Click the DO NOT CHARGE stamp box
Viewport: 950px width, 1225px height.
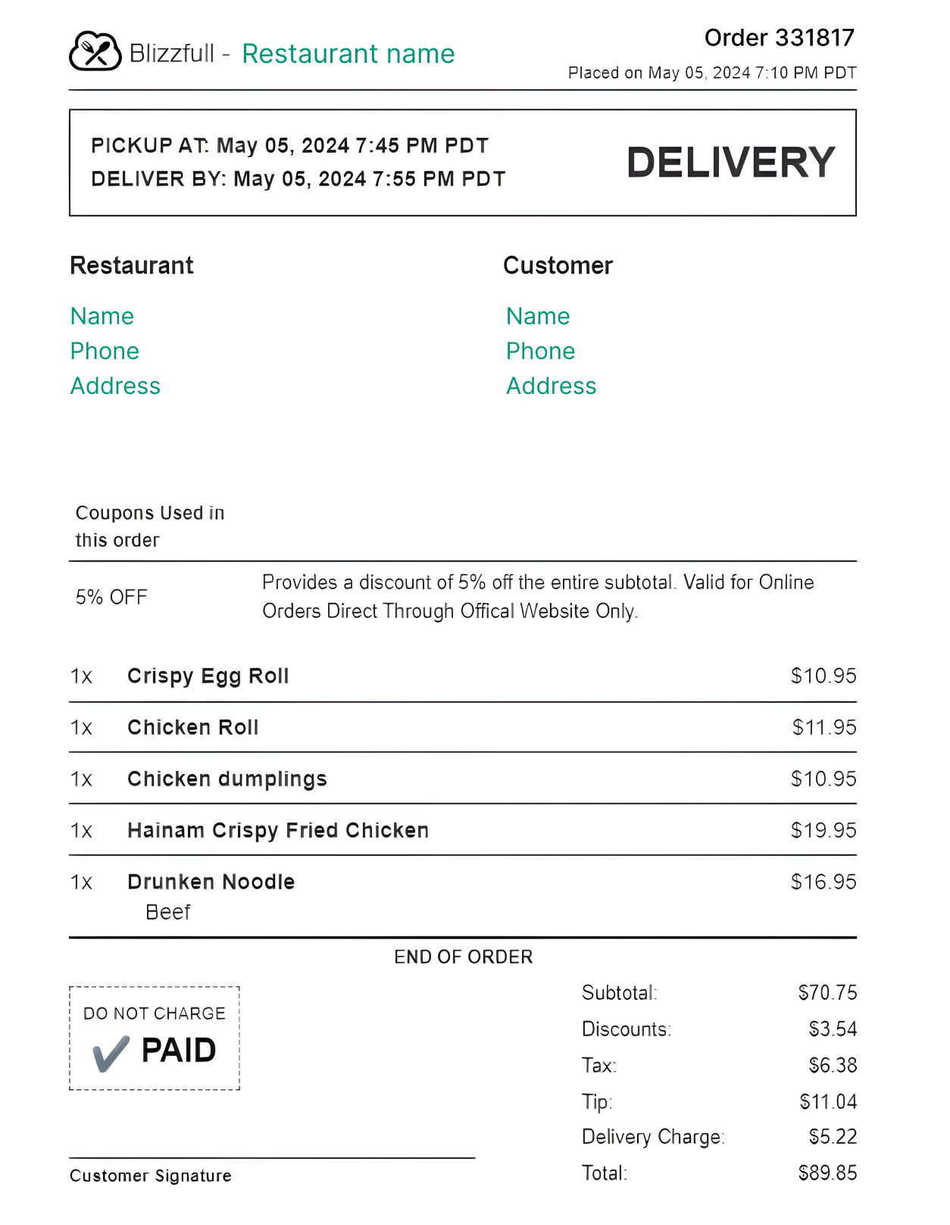(155, 1038)
